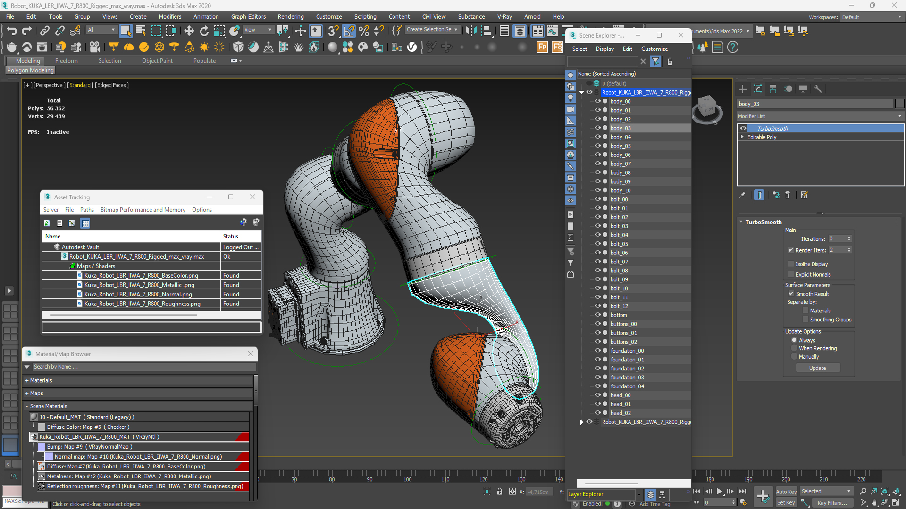Screen dimensions: 906x509
Task: Toggle visibility of head_01 object
Action: pos(597,404)
